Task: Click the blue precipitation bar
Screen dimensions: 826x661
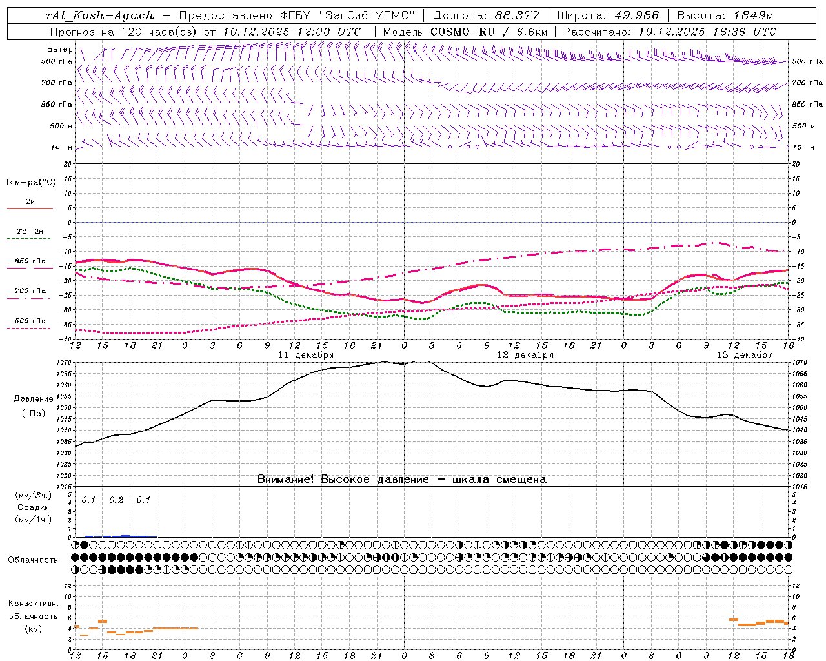Action: tap(120, 536)
